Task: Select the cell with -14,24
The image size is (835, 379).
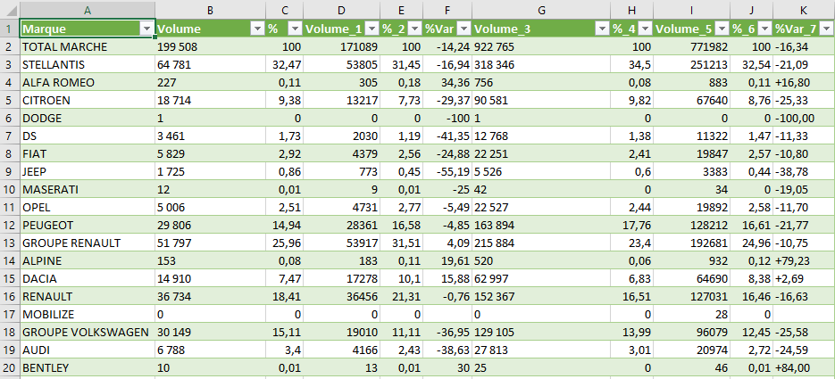Action: pyautogui.click(x=447, y=46)
